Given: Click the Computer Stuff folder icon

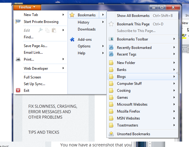Looking at the screenshot, I should coord(111,84).
